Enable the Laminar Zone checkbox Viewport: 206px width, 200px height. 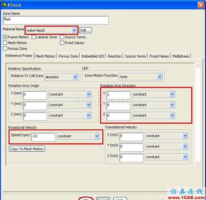click(33, 37)
